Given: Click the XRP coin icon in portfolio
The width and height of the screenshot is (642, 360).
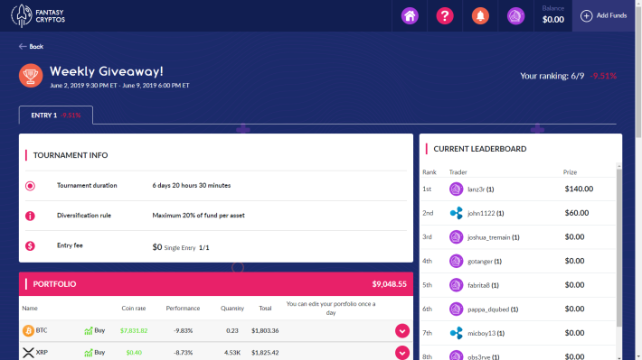Looking at the screenshot, I should pos(28,352).
